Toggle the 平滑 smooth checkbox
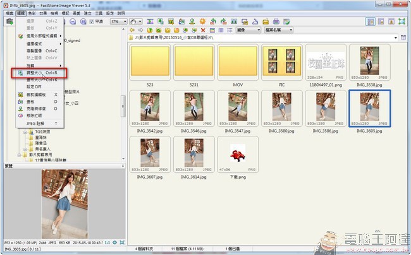The height and width of the screenshot is (255, 411). [x=92, y=21]
